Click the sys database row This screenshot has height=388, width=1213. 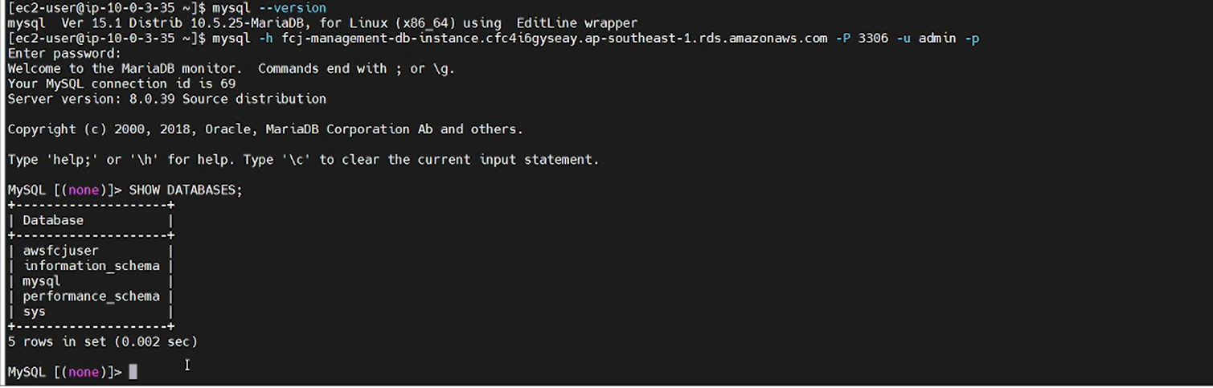[91, 312]
